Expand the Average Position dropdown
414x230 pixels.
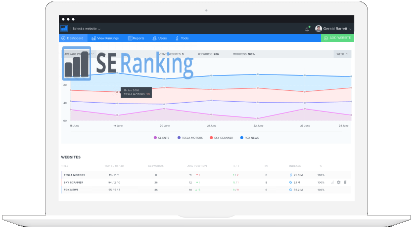(x=76, y=54)
